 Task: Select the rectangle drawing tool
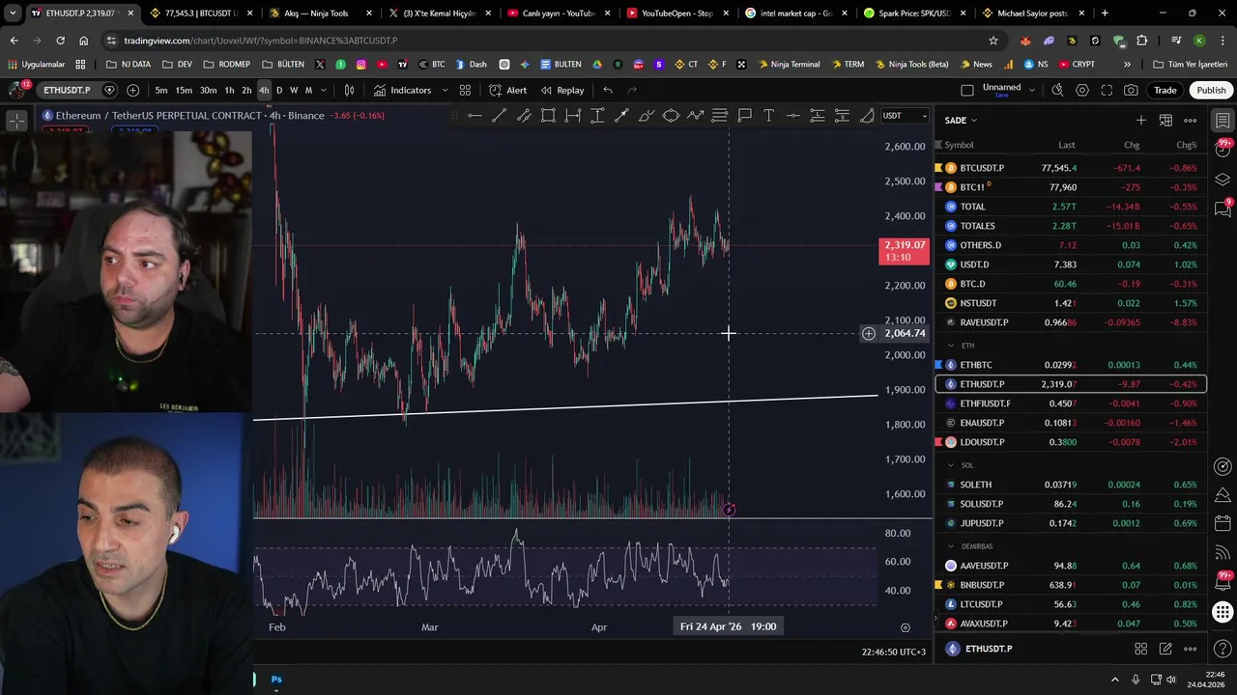(x=548, y=116)
